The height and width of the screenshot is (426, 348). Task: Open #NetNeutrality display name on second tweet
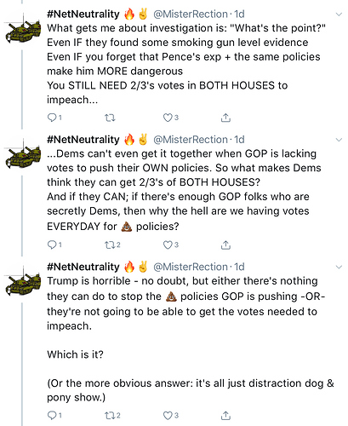pyautogui.click(x=83, y=140)
